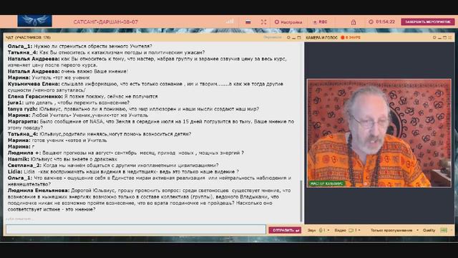The width and height of the screenshot is (458, 258).
Task: Click Марина's 'Учитель -тот же ученик' message
Action: tap(49, 77)
